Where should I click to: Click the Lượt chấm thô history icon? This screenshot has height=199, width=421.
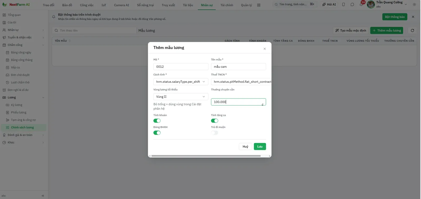(7, 83)
